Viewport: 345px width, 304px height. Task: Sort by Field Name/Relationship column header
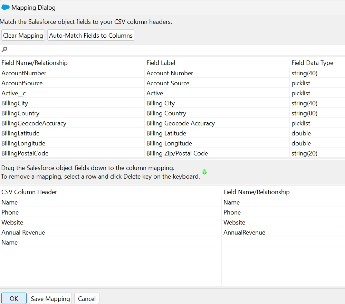tap(35, 63)
